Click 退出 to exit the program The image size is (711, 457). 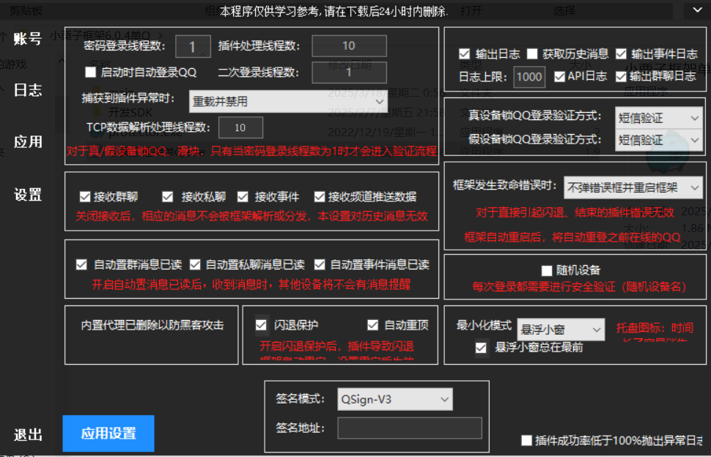tap(28, 434)
